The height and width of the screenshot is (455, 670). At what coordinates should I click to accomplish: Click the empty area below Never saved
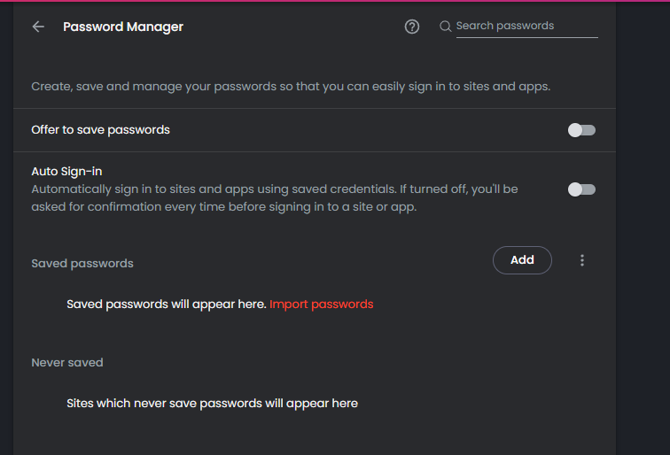point(310,436)
